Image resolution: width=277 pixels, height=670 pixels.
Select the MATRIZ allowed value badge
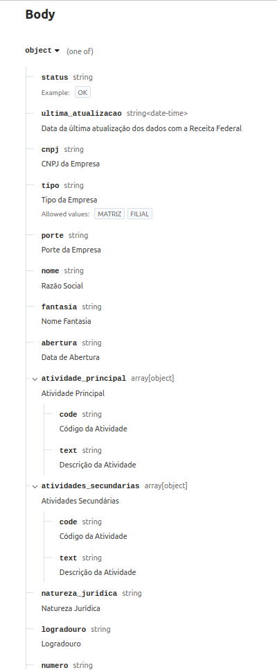pos(109,214)
